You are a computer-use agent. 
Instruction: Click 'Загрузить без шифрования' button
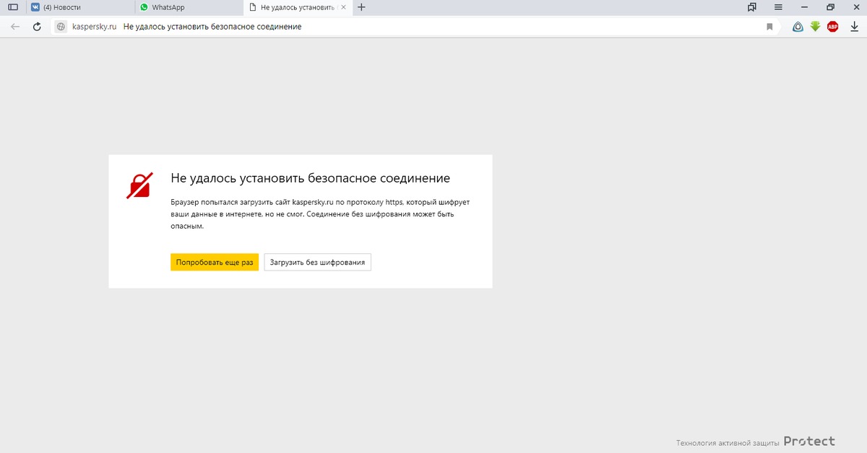(318, 262)
